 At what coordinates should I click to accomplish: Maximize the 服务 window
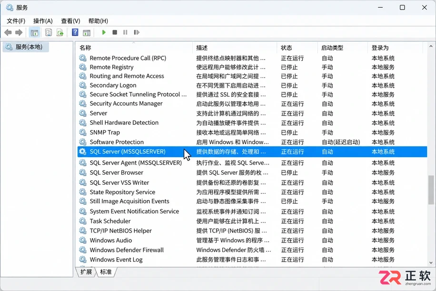pos(402,8)
